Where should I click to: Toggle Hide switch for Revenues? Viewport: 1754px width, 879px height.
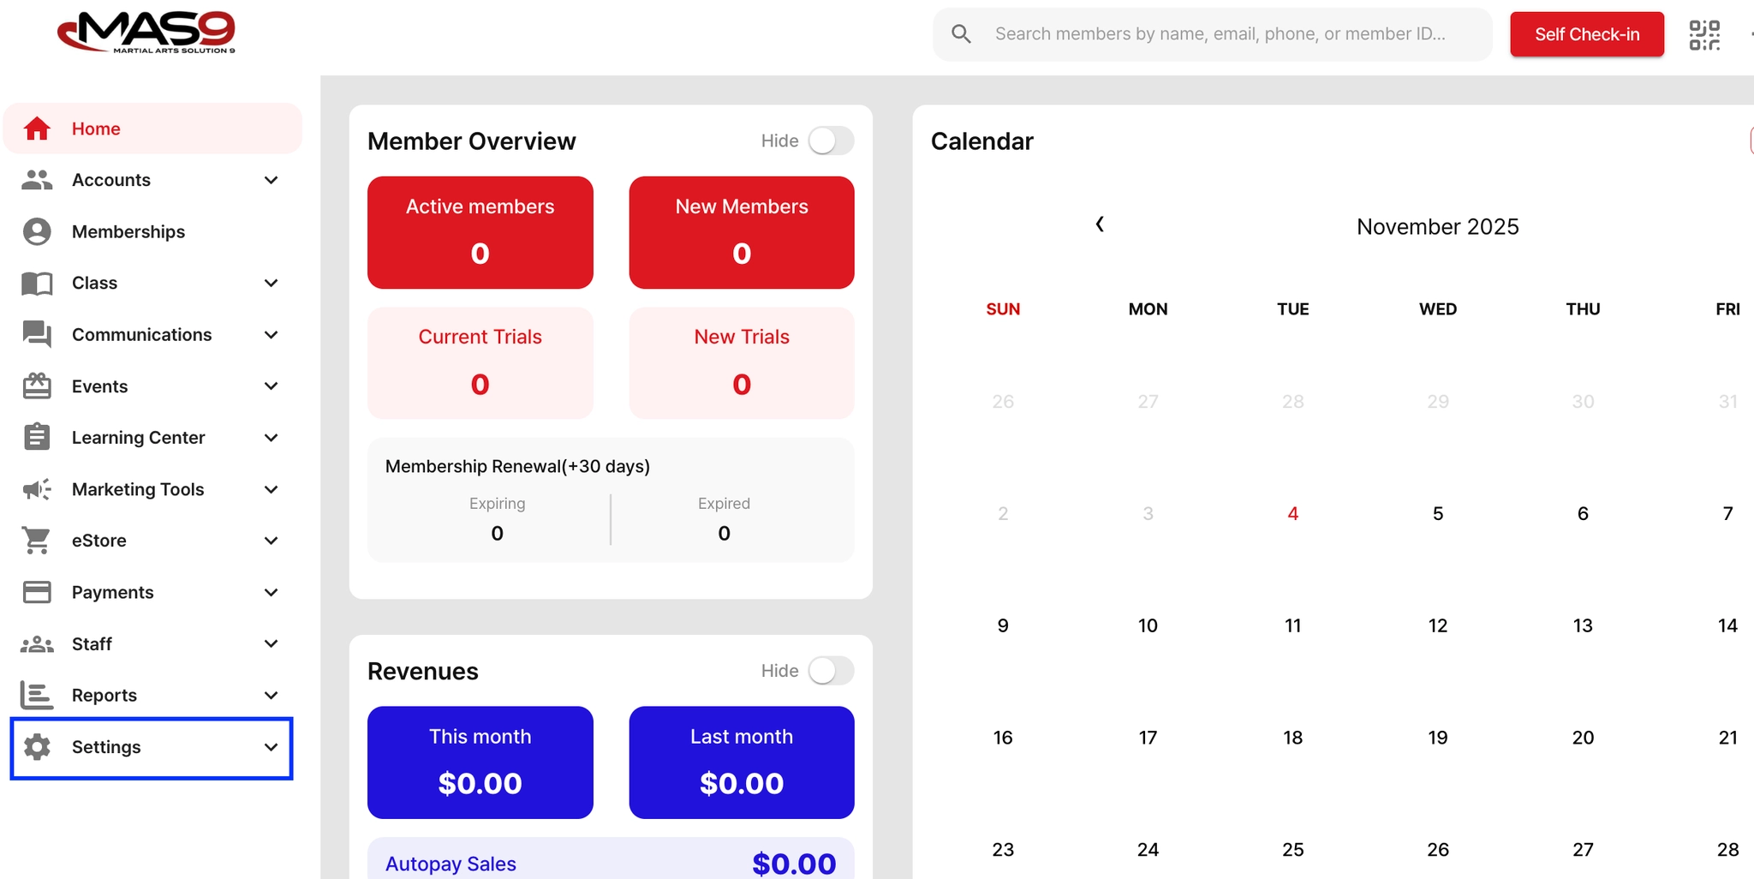coord(831,671)
